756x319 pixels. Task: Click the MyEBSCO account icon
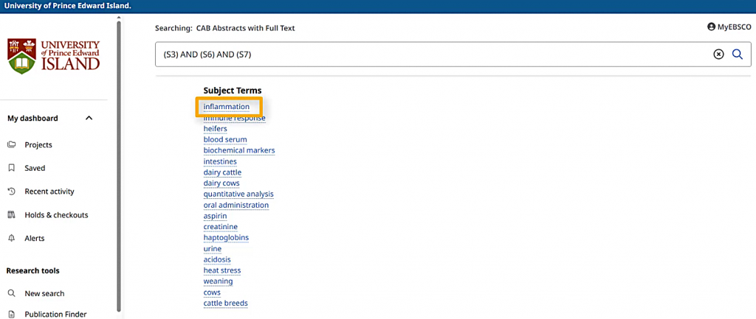click(711, 27)
